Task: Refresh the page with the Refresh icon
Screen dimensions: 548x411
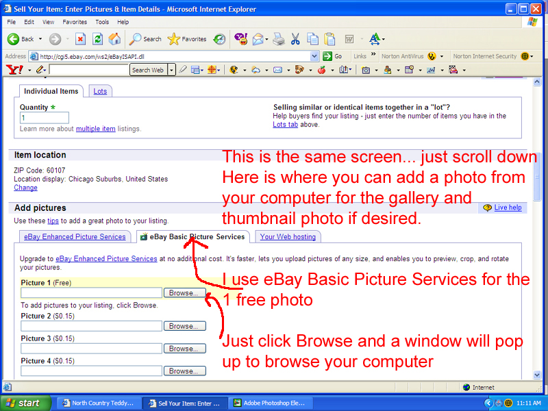Action: click(x=97, y=39)
